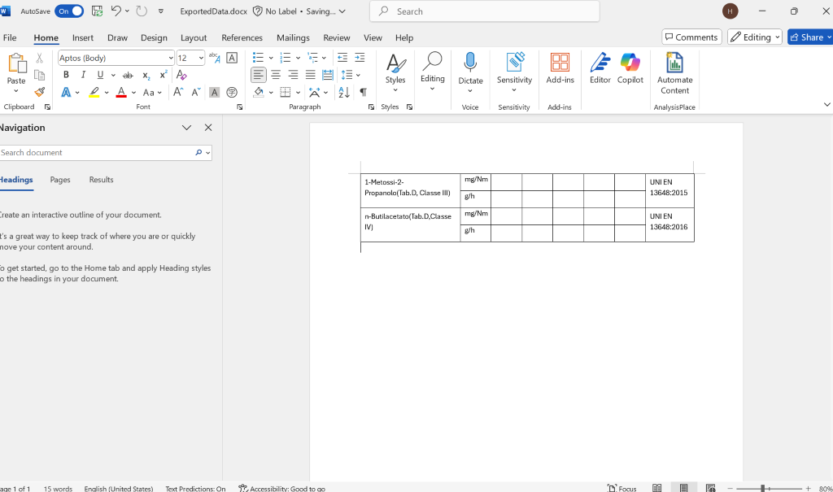The image size is (833, 492).
Task: Open Editing mode dropdown at top right
Action: click(755, 37)
